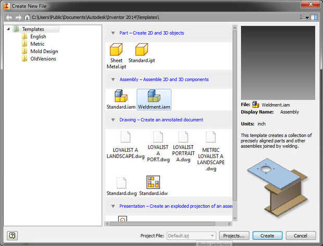The width and height of the screenshot is (323, 246).
Task: Open the view options dropdown icon
Action: click(304, 18)
